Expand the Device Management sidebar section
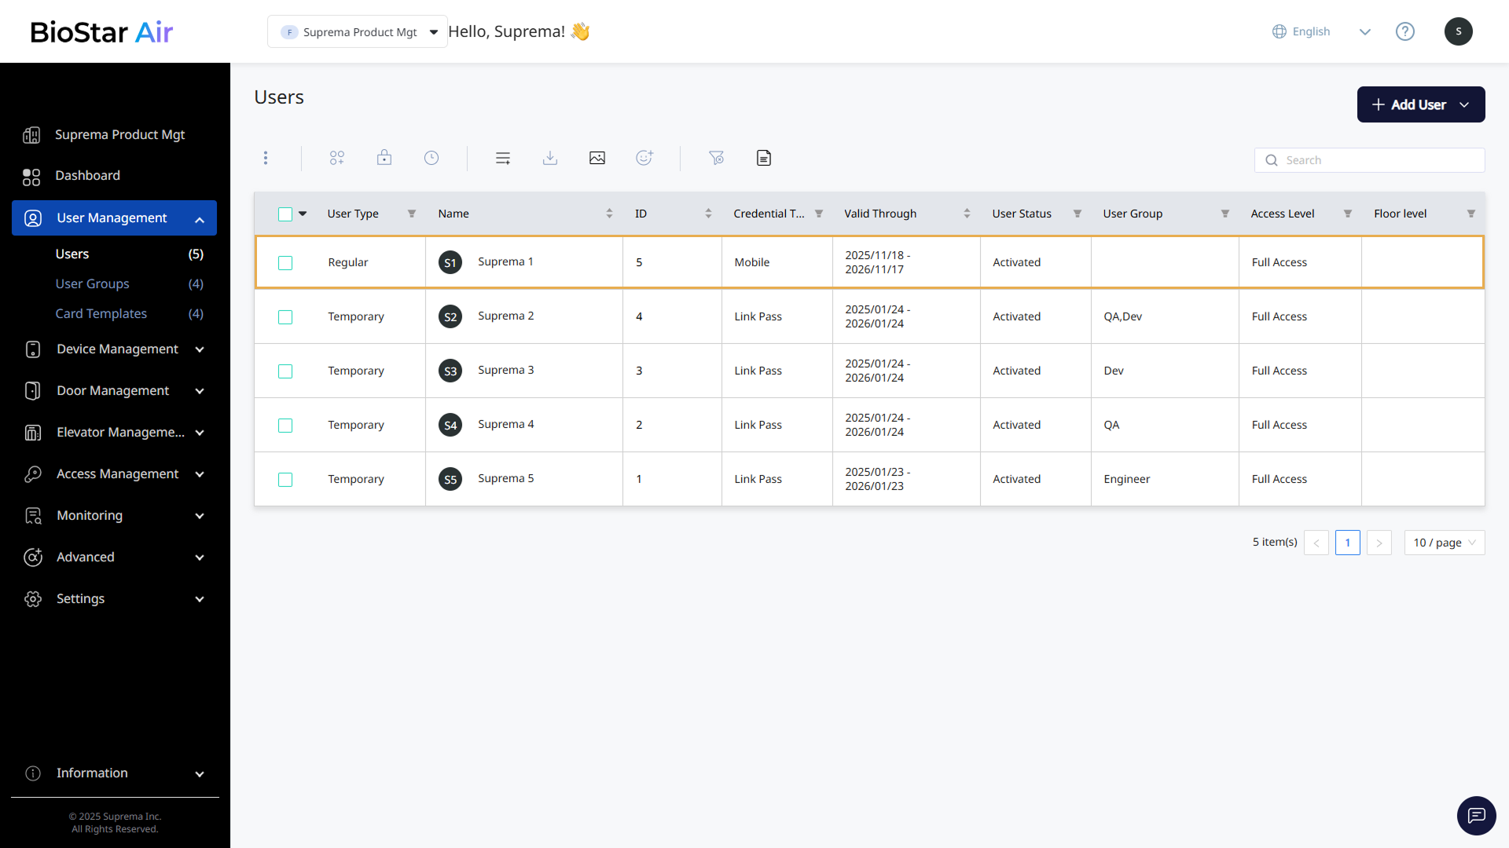 click(x=116, y=349)
